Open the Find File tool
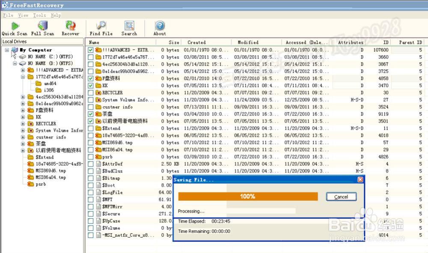The width and height of the screenshot is (428, 253). (x=101, y=28)
